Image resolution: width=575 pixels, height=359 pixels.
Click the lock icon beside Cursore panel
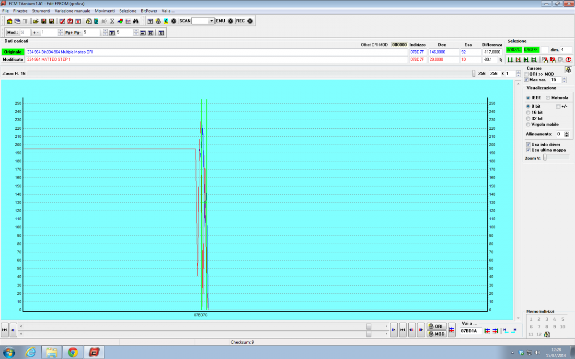pos(568,69)
